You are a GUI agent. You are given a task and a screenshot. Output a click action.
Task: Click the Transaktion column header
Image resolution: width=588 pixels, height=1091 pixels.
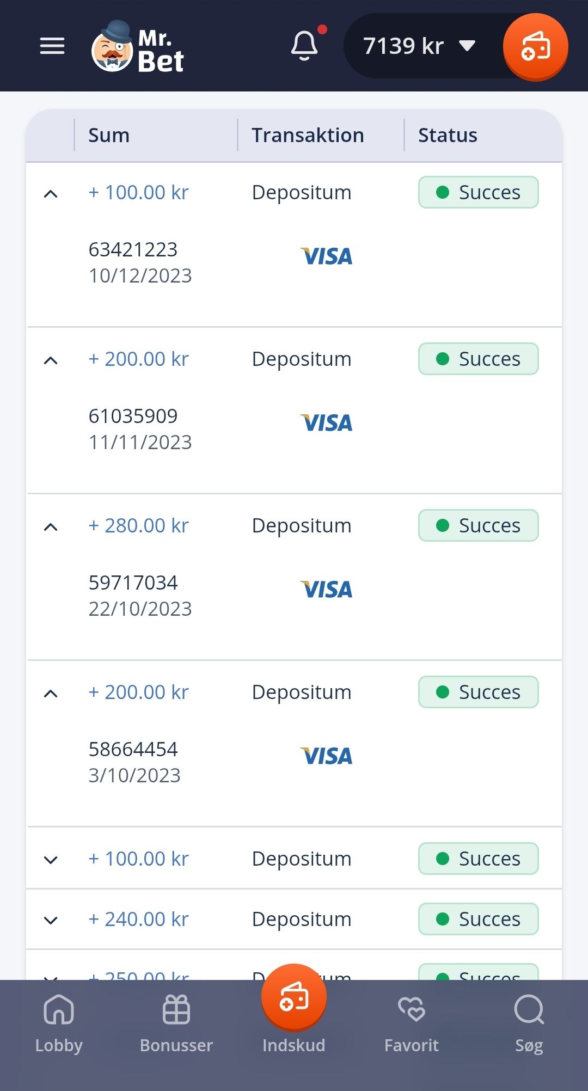coord(308,135)
